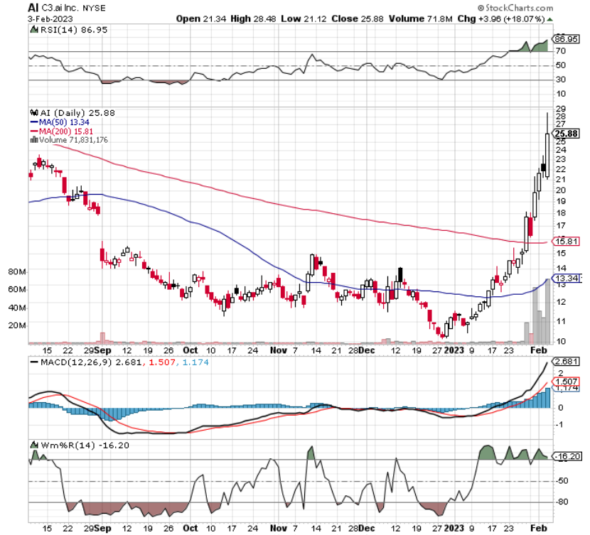
Task: Click the volume bars icon in legend
Action: click(34, 140)
